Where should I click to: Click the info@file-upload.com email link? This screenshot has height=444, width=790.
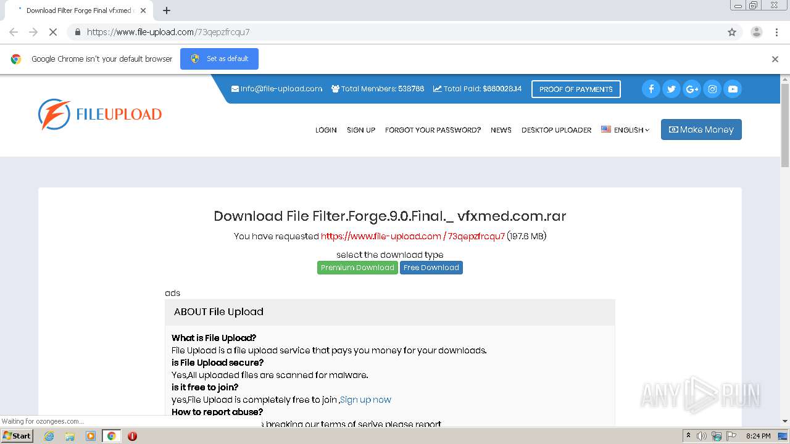click(x=276, y=89)
